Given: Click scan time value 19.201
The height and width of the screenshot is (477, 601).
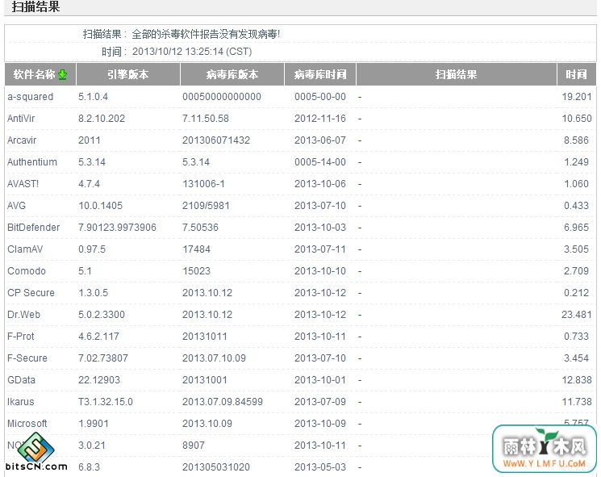Looking at the screenshot, I should [x=577, y=97].
